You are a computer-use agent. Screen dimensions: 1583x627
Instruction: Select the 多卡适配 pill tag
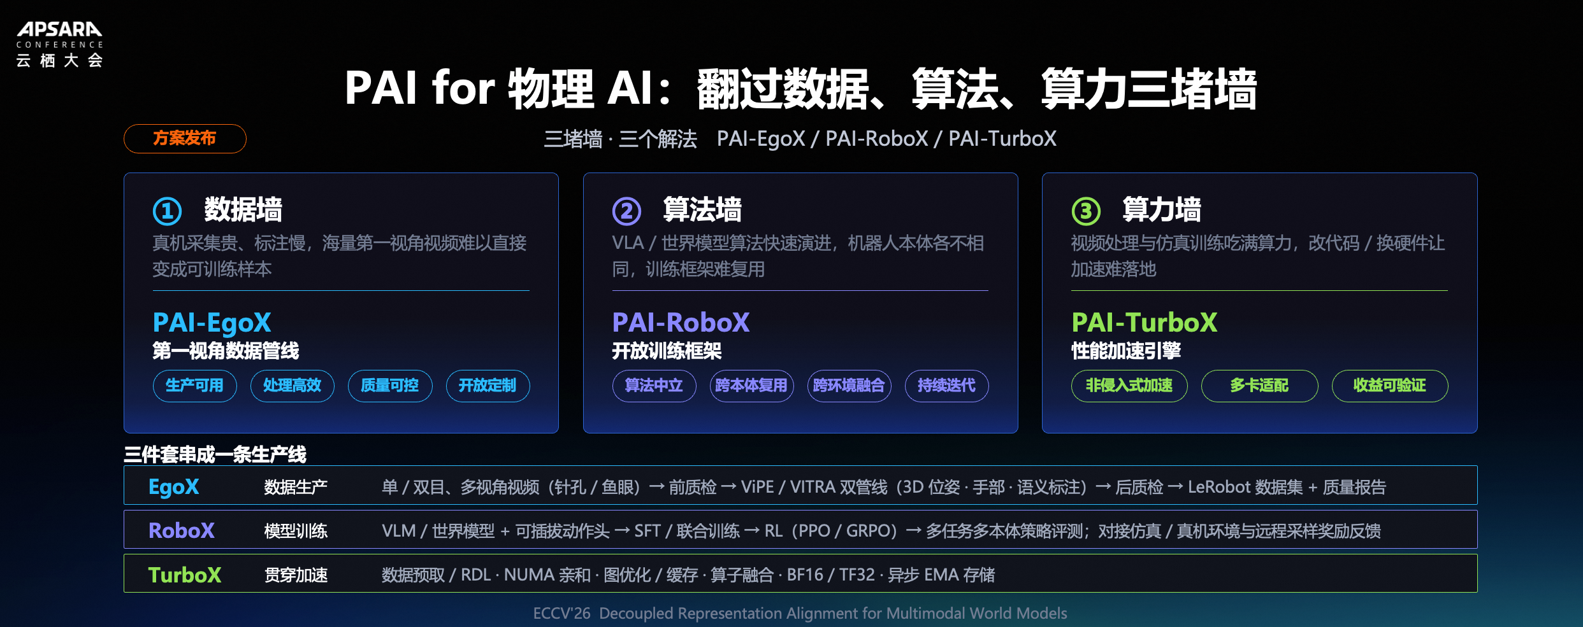coord(1259,386)
